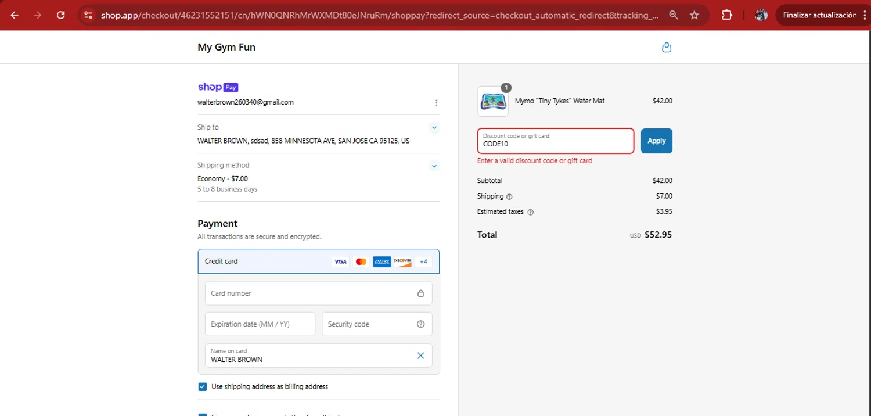Open security code help icon
This screenshot has height=416, width=871.
tap(421, 324)
